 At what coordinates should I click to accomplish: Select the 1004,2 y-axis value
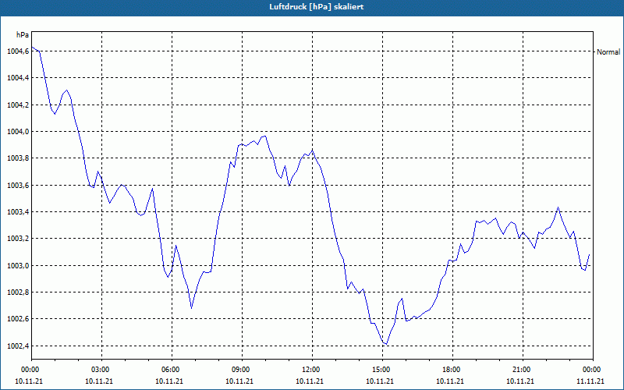[18, 105]
